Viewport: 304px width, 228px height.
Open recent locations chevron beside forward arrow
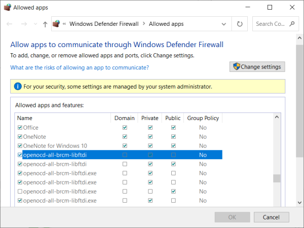click(35, 24)
